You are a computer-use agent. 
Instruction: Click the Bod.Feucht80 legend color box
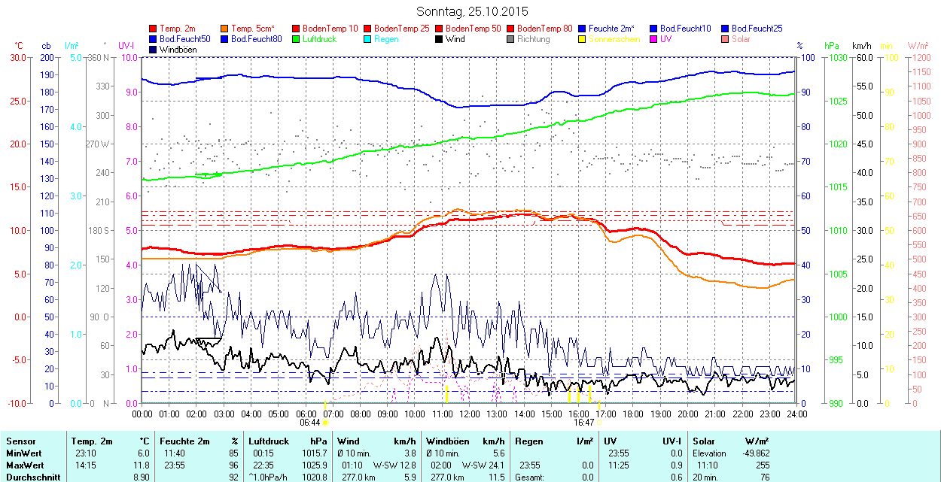[224, 38]
